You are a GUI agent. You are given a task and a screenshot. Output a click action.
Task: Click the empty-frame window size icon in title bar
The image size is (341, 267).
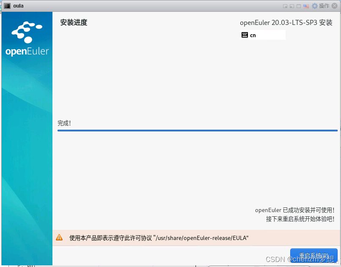click(x=299, y=6)
